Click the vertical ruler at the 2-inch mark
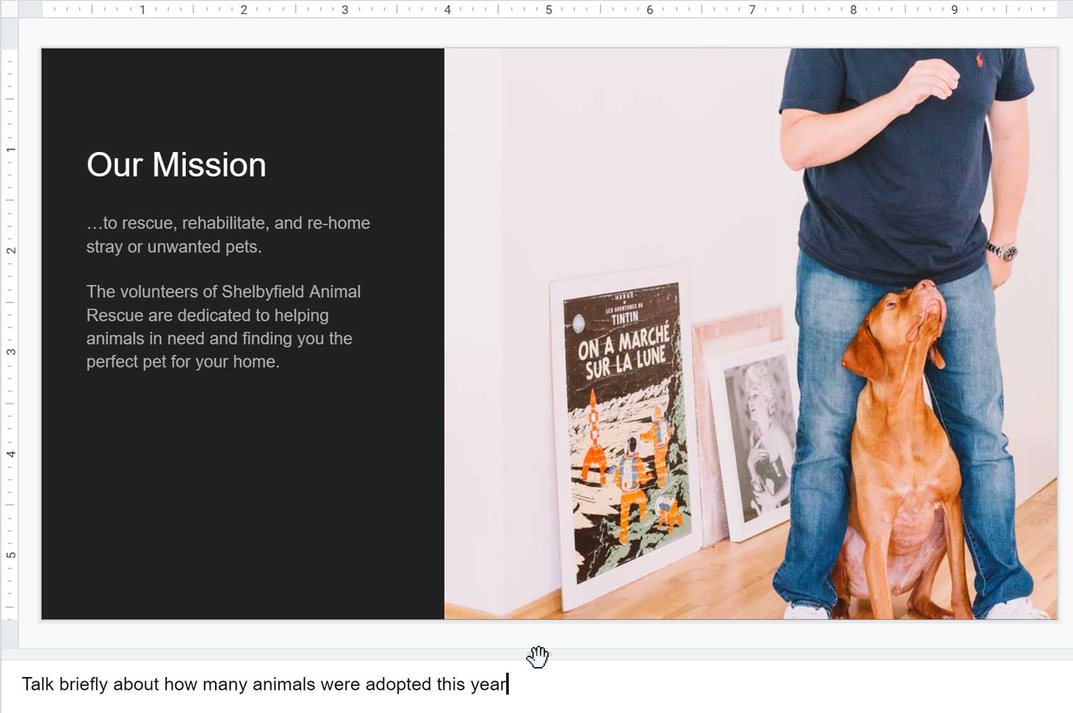1073x713 pixels. click(11, 249)
